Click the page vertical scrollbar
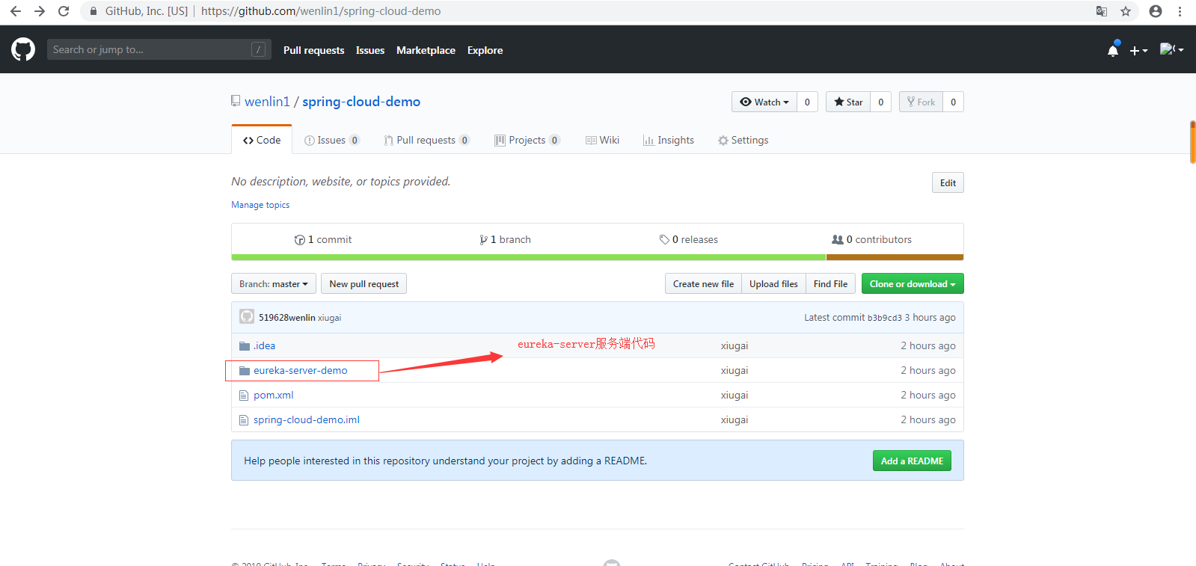 click(x=1192, y=142)
